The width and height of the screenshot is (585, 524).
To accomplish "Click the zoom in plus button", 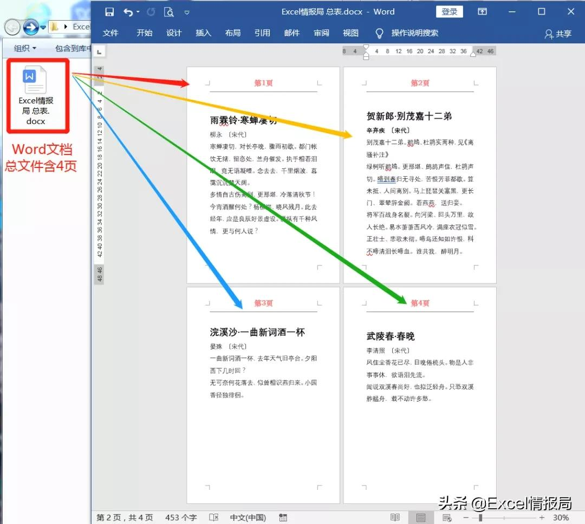I will pyautogui.click(x=542, y=517).
